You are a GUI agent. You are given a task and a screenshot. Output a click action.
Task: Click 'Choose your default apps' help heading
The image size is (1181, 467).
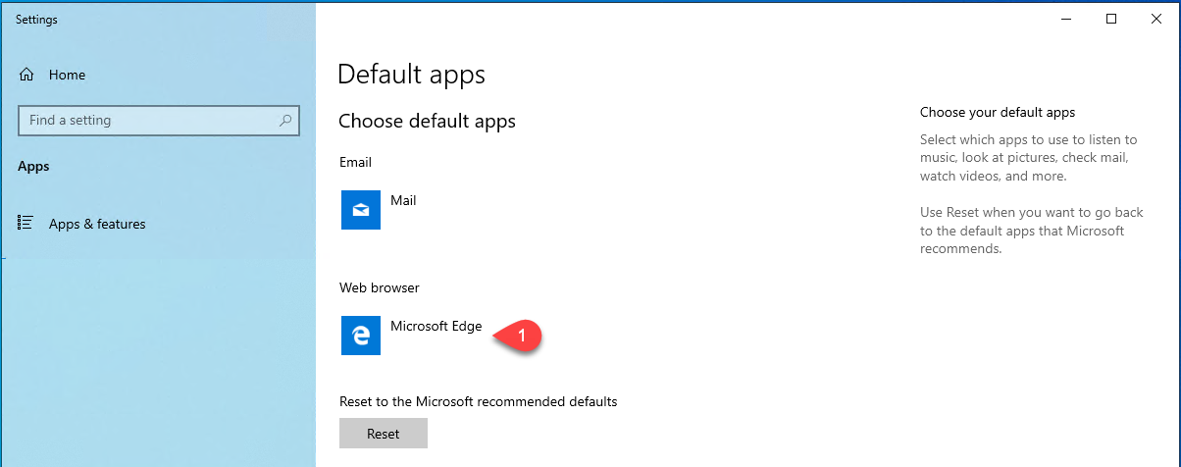click(x=998, y=113)
